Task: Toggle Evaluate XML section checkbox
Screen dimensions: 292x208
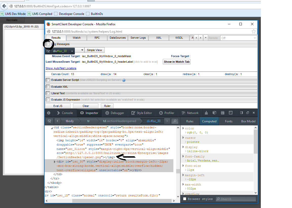Action: coord(48,87)
